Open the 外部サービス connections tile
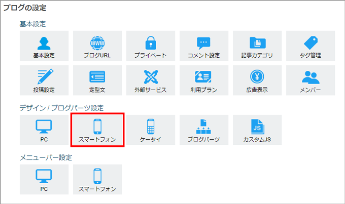The height and width of the screenshot is (204, 345). 151,80
